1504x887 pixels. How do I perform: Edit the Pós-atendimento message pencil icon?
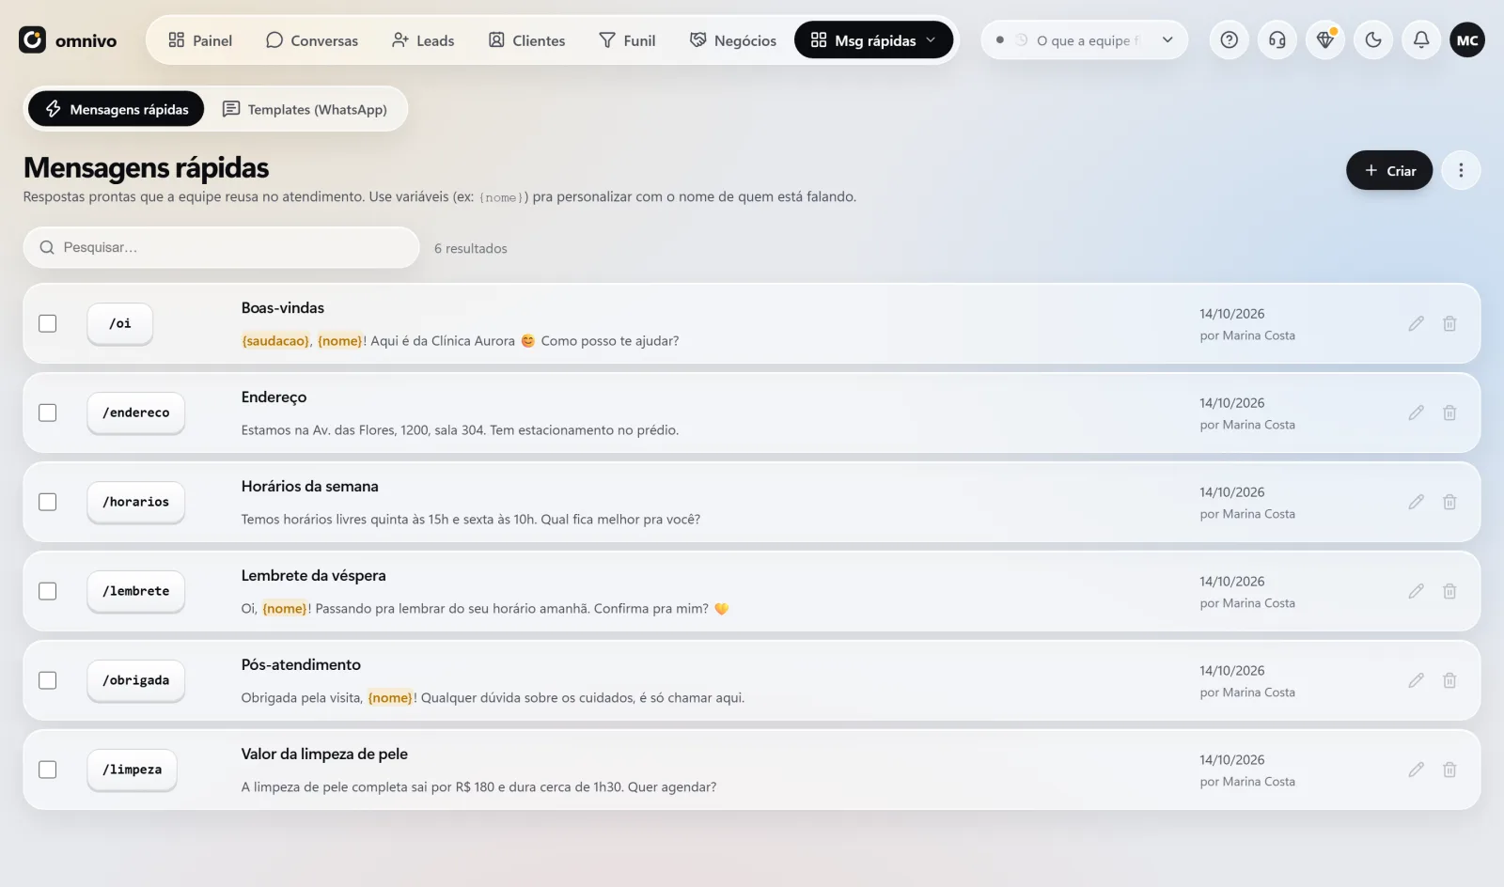[x=1416, y=680]
